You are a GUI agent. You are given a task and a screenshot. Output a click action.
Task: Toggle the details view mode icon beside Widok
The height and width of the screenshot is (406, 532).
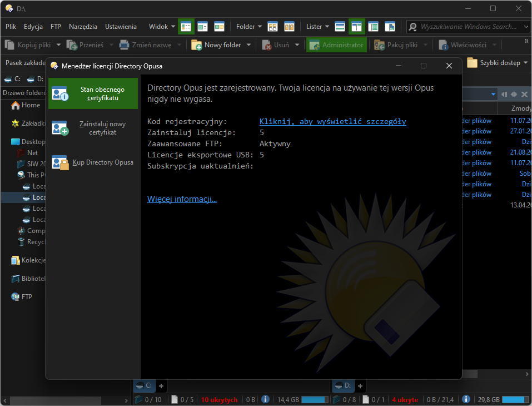coord(186,27)
